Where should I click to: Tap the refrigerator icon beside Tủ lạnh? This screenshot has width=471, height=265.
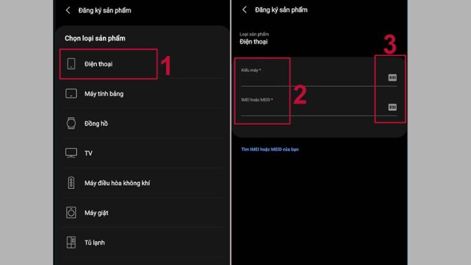tap(71, 242)
